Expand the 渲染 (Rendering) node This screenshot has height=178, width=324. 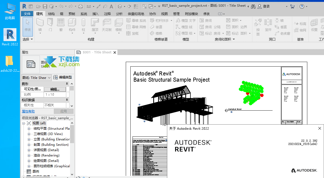pos(29,155)
